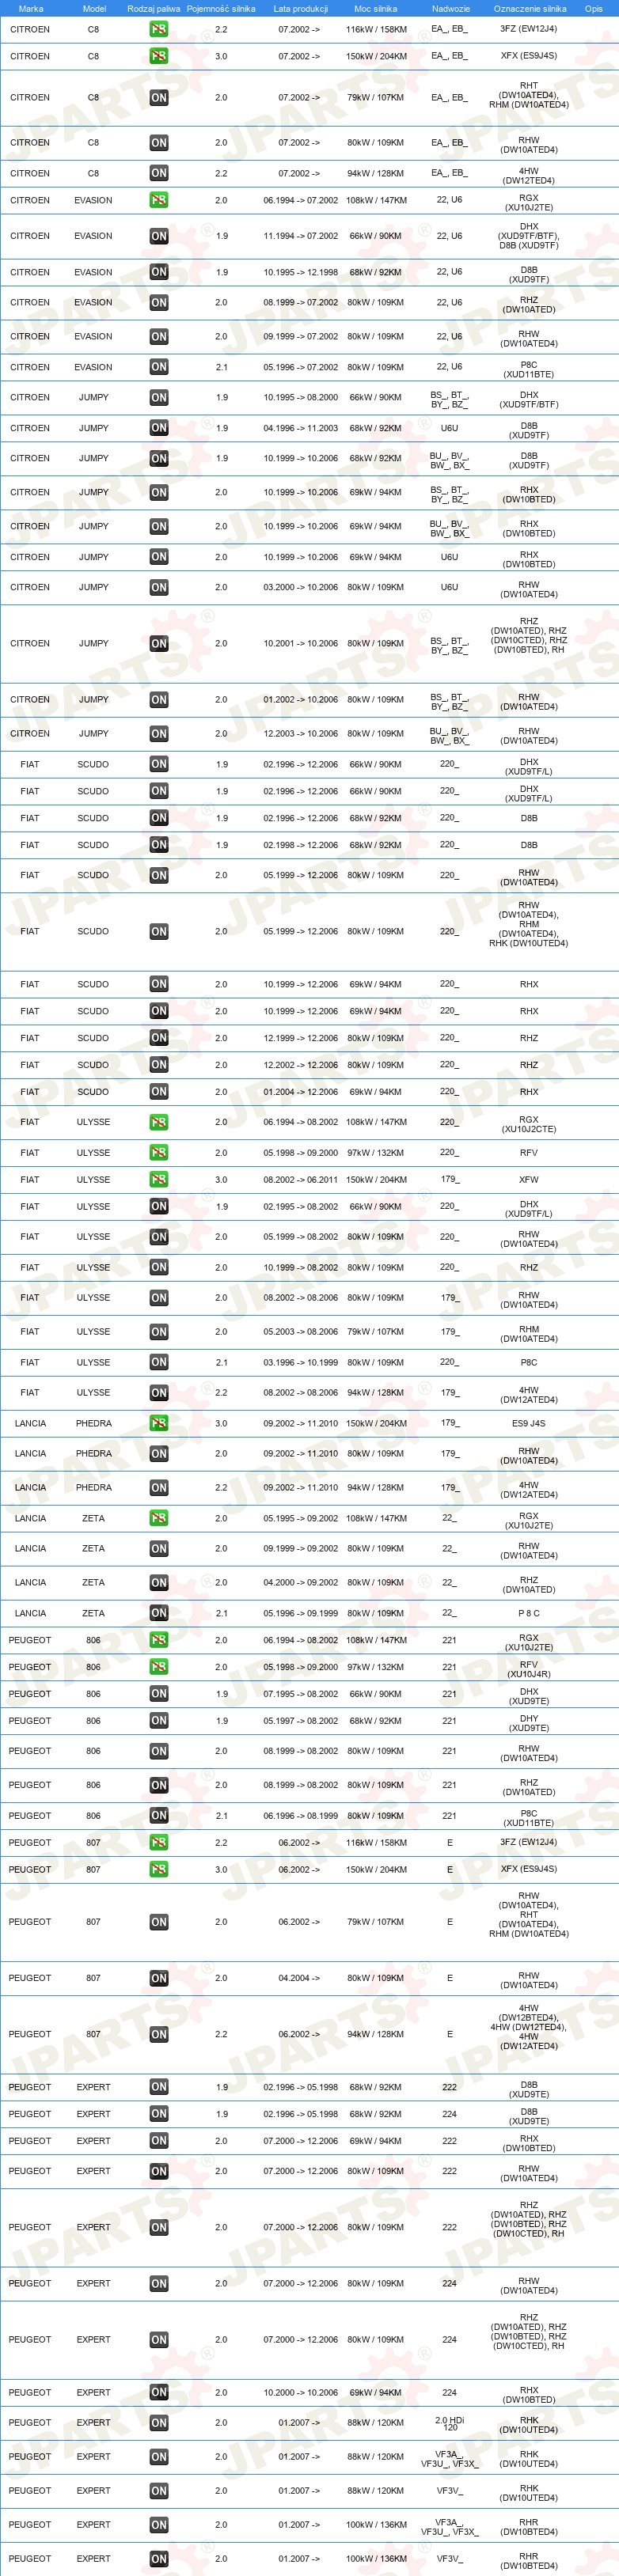
Task: Click diesel icon in Jumpy 10.2001 row
Action: 158,644
